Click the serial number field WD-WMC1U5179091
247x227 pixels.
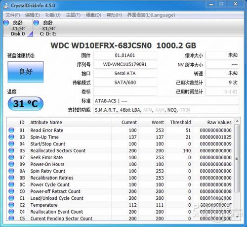click(125, 64)
